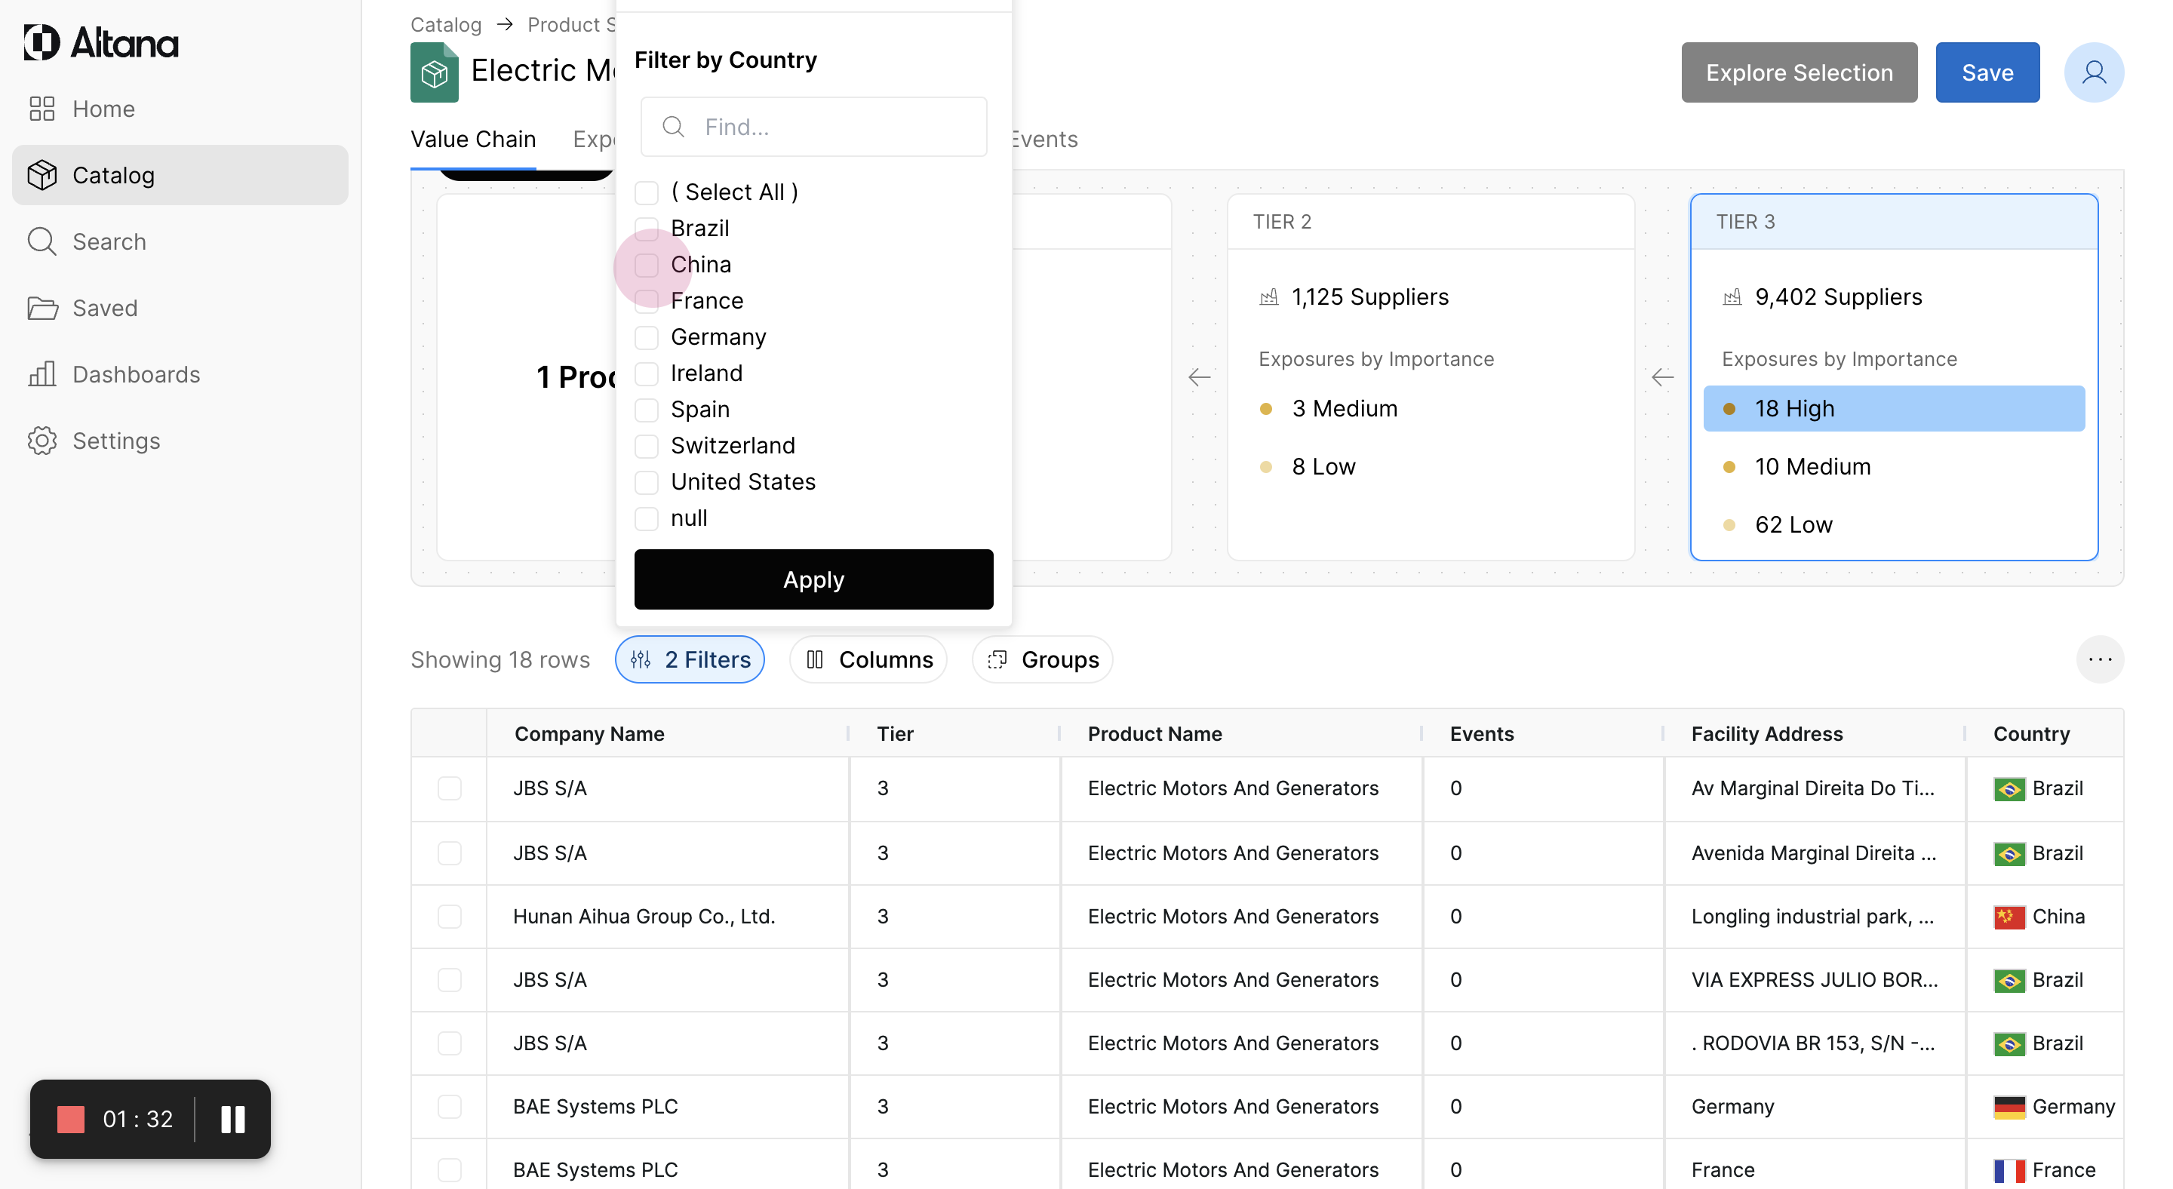Viewport: 2173px width, 1189px height.
Task: Click the Altana logo icon
Action: click(41, 42)
